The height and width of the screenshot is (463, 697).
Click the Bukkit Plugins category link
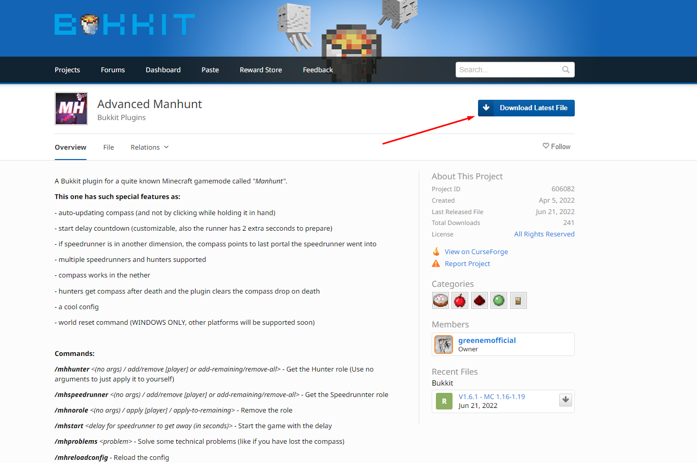click(x=122, y=117)
